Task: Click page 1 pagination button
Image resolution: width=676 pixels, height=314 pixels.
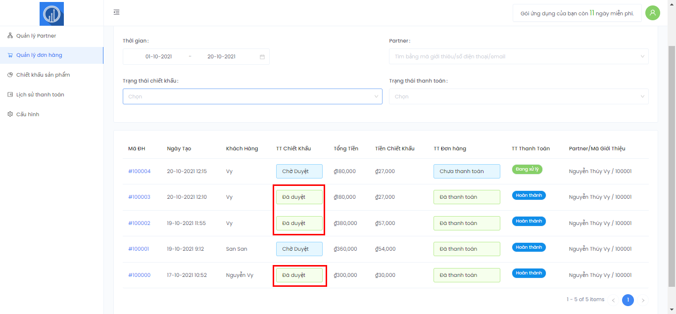Action: [628, 300]
